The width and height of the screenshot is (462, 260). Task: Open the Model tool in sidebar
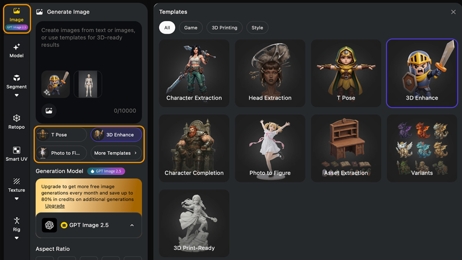click(17, 51)
